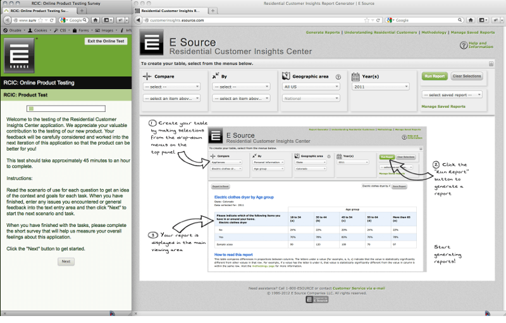
Task: Click the Google search engine icon in survey window
Action: click(62, 20)
